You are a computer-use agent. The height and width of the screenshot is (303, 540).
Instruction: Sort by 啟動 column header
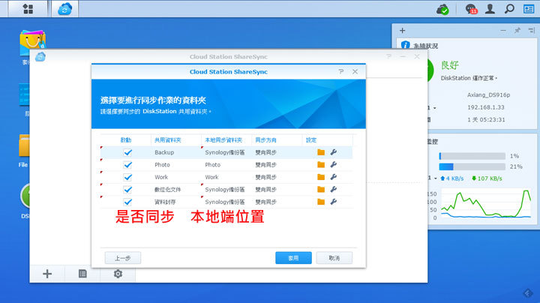126,140
